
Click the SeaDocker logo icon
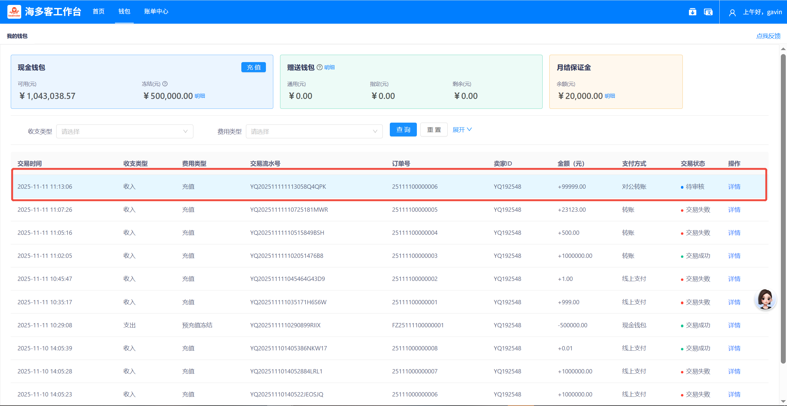click(x=14, y=12)
